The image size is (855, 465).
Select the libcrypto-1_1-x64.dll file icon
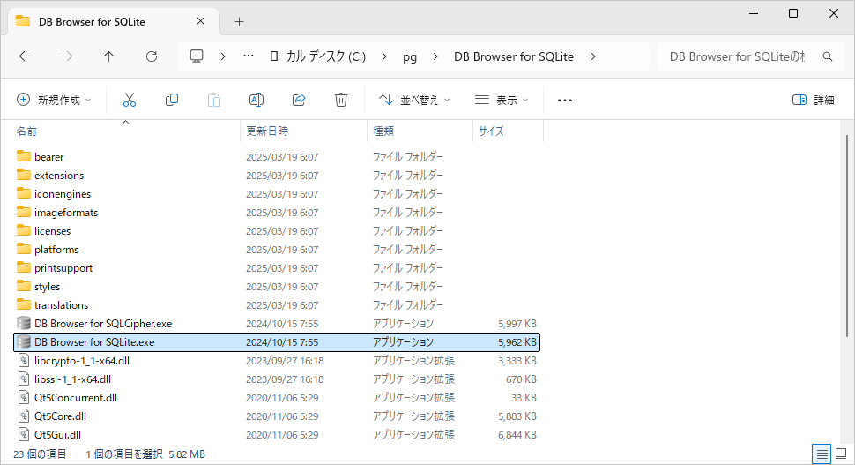click(24, 361)
